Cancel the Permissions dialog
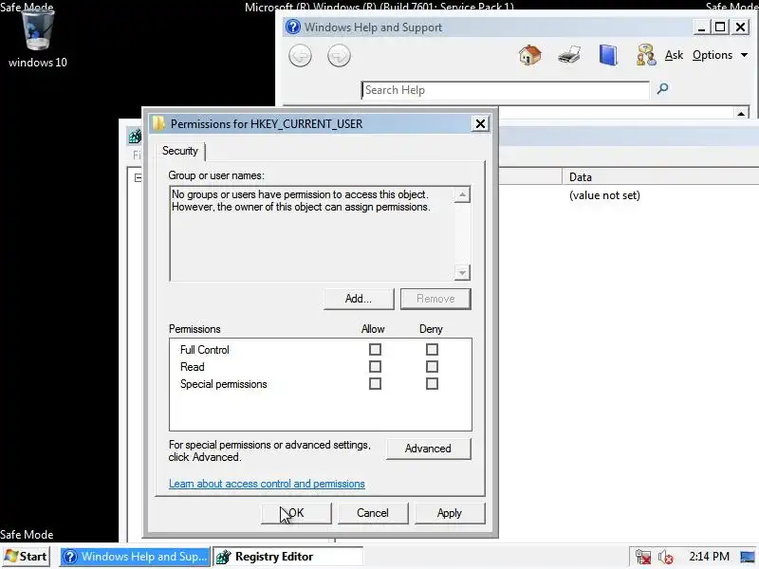This screenshot has height=569, width=759. pos(373,513)
